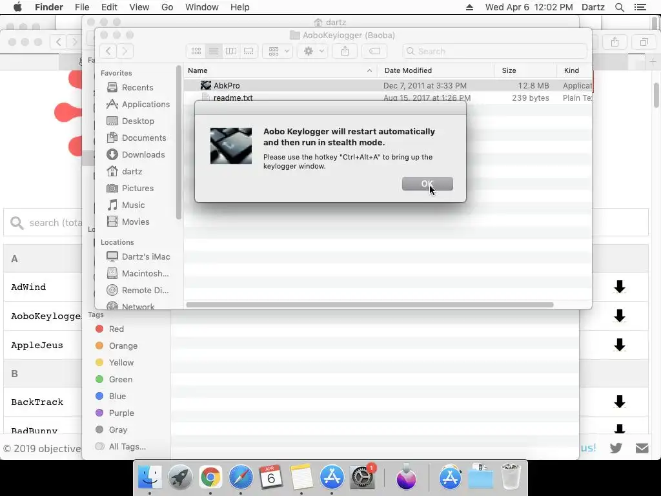
Task: Select the Blue tag in dartz window
Action: (110, 396)
